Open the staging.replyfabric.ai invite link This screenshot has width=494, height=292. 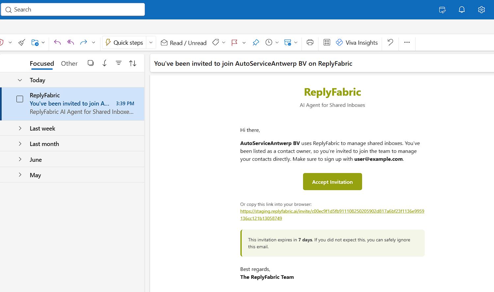click(x=332, y=215)
